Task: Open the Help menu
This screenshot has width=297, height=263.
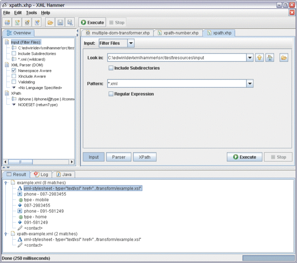Action: [x=45, y=13]
